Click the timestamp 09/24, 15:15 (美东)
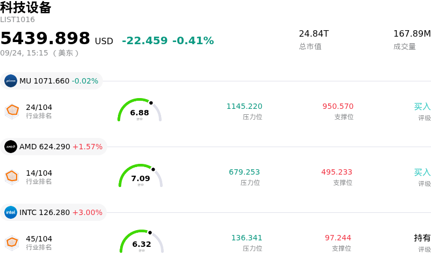 point(39,53)
